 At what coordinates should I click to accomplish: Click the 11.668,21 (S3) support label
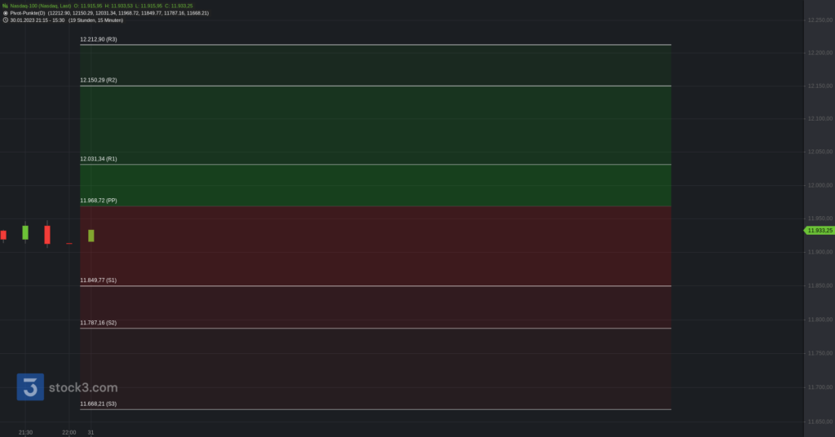click(x=98, y=404)
